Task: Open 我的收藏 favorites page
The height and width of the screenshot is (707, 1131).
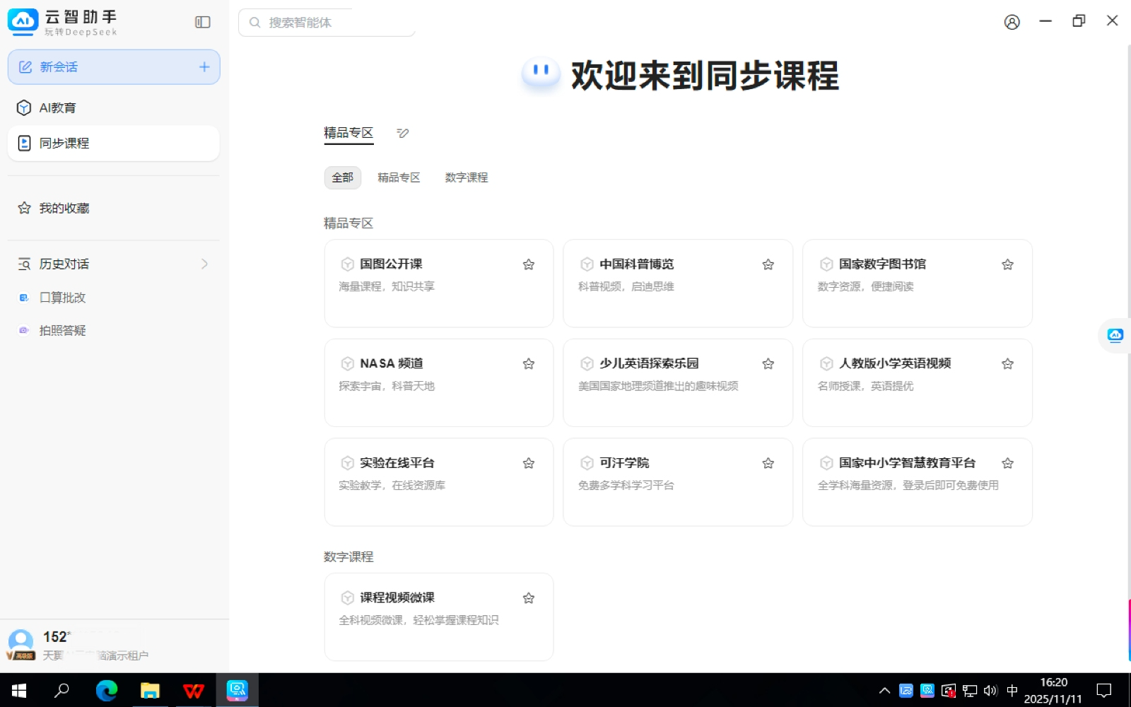Action: [64, 209]
